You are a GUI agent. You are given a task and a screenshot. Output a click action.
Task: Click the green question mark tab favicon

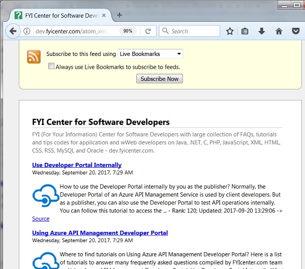coord(18,15)
